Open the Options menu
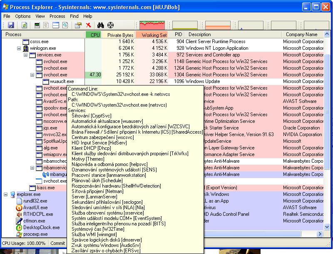Viewport: 333px width, 254px height. (x=23, y=16)
